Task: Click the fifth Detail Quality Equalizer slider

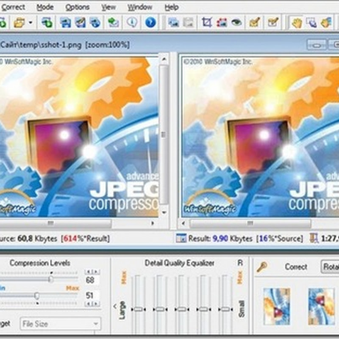Action: (225, 309)
